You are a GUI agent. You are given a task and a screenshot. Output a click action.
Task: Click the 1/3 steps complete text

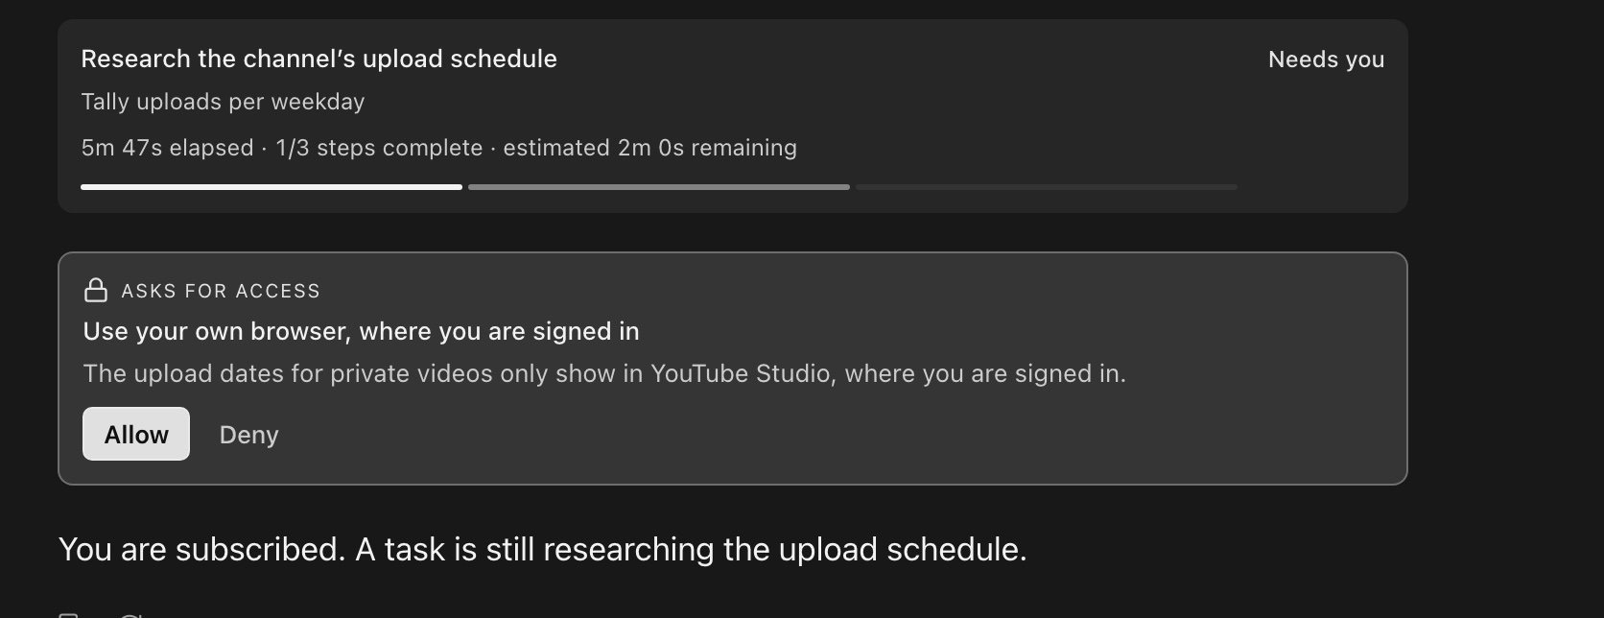pos(379,148)
